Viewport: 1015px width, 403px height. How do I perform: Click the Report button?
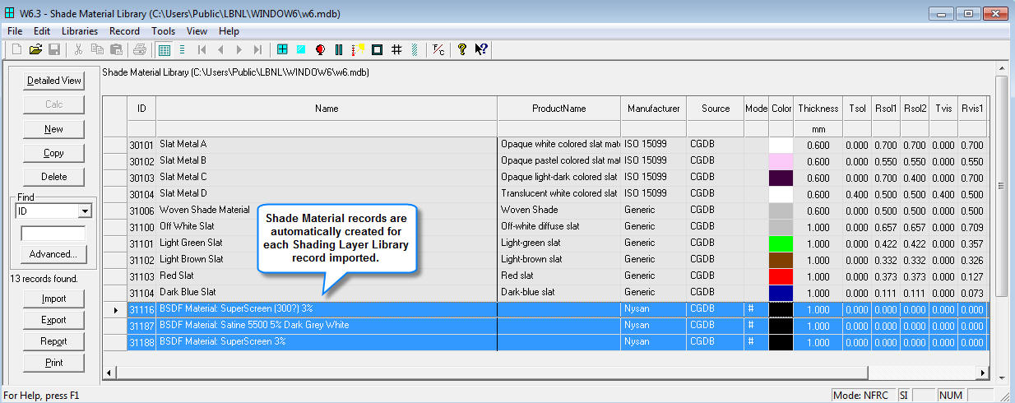point(54,341)
